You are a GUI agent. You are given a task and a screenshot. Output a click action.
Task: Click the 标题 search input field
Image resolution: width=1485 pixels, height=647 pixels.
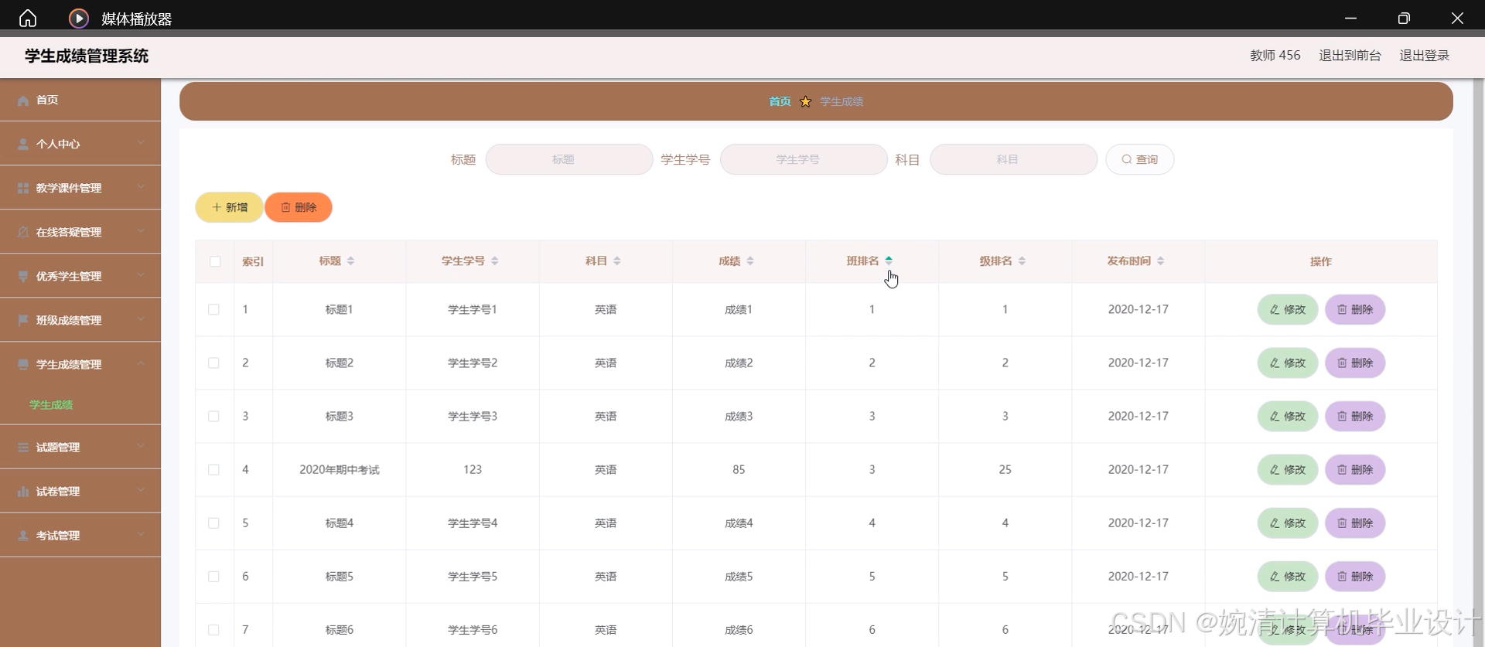click(569, 159)
